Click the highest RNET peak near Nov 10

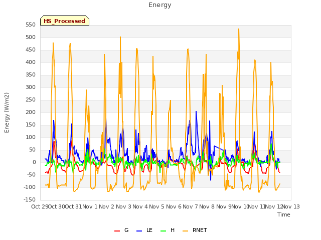(x=239, y=29)
